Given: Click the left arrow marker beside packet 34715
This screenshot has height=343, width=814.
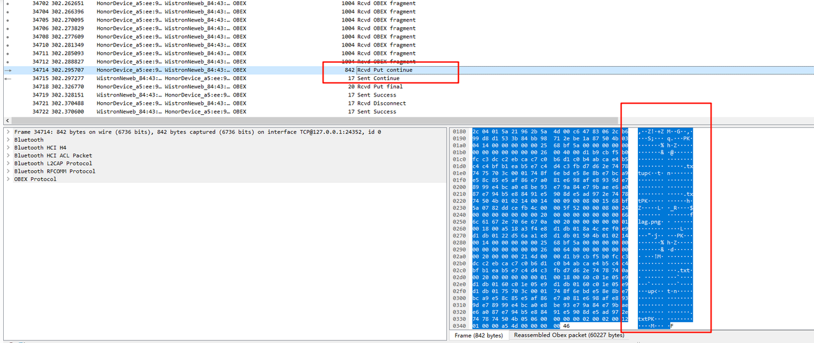Looking at the screenshot, I should 8,78.
